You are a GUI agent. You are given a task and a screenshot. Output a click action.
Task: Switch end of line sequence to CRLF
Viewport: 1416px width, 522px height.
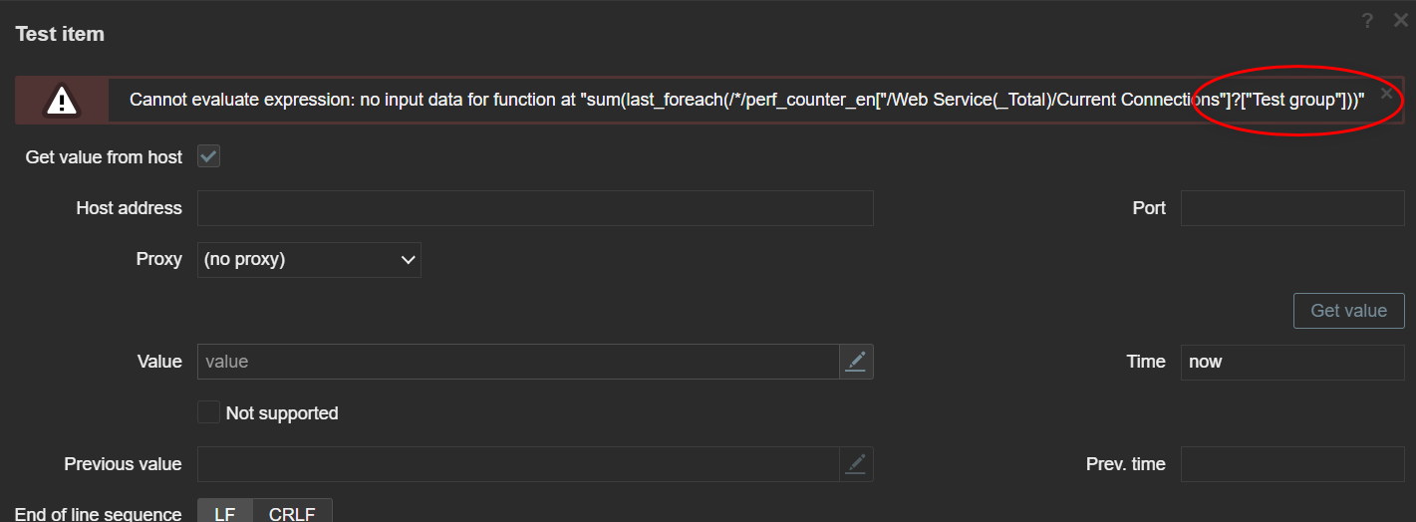(x=292, y=513)
